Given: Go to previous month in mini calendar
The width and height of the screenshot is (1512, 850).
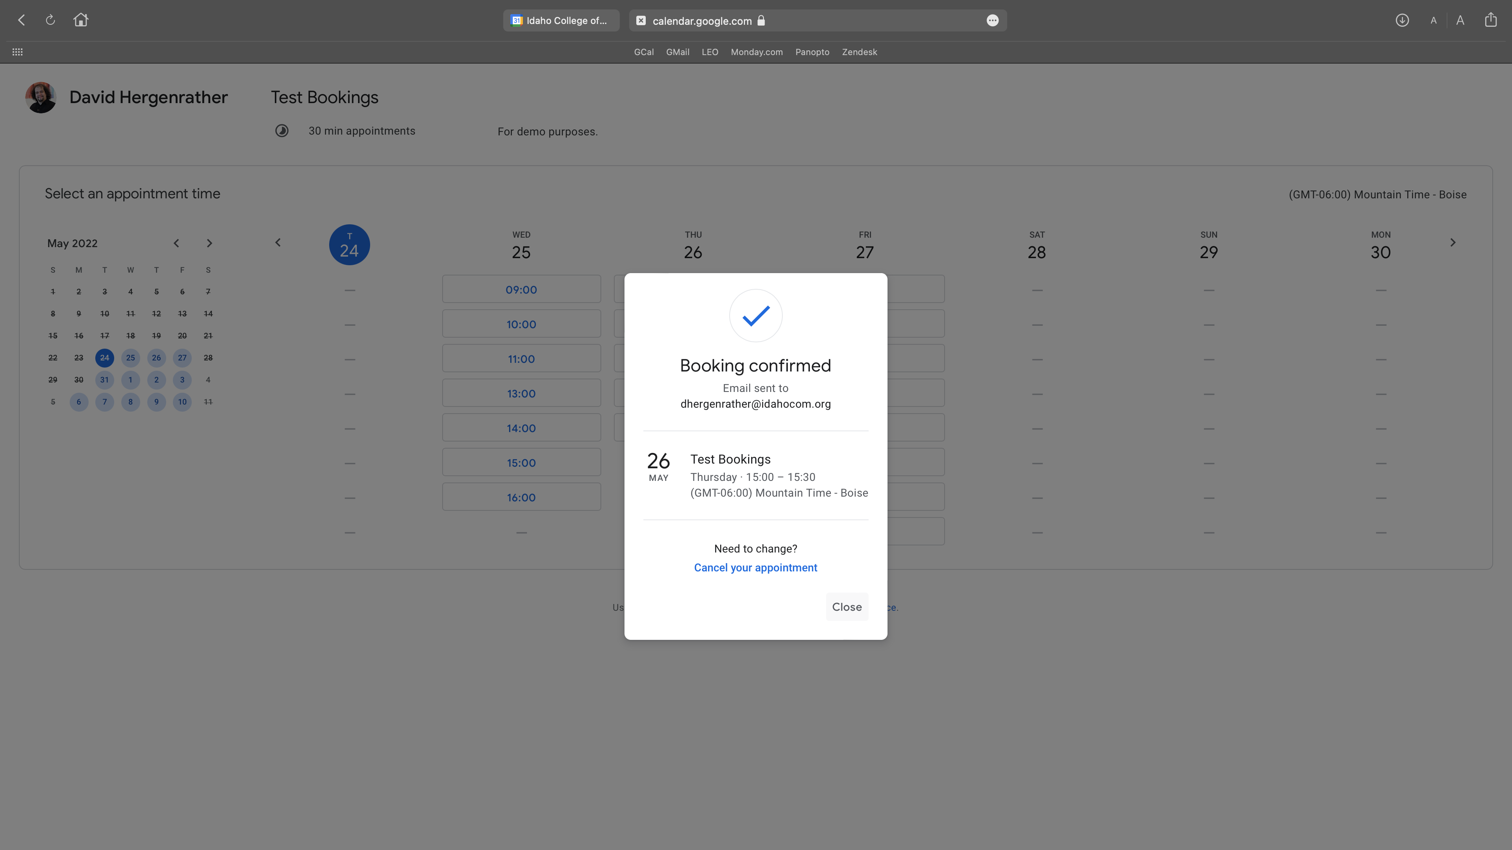Looking at the screenshot, I should (x=176, y=244).
